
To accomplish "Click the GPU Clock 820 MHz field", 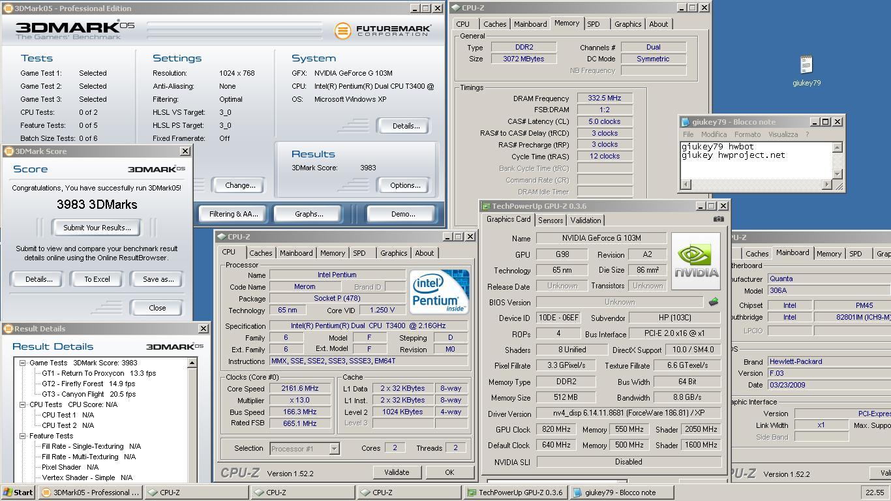I will pyautogui.click(x=556, y=429).
